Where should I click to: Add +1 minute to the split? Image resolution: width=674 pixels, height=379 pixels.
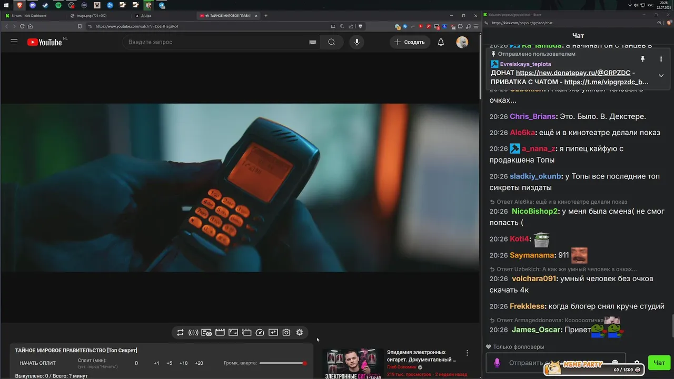156,363
